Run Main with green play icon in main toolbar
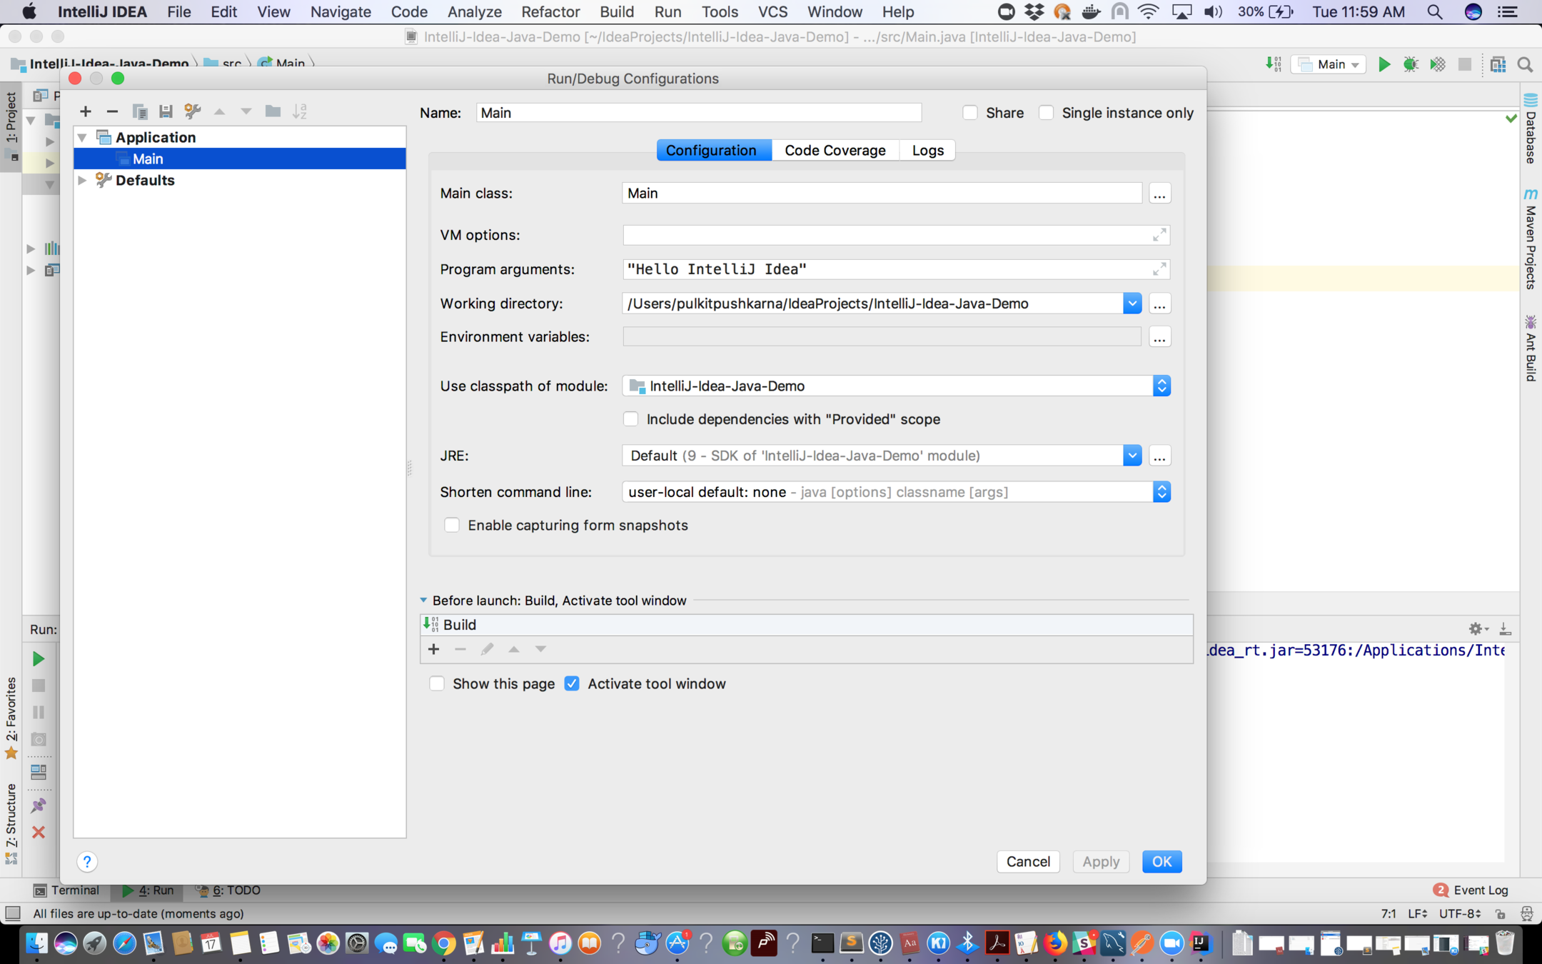 click(x=1384, y=64)
